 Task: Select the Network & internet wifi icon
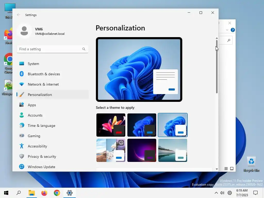[22, 84]
